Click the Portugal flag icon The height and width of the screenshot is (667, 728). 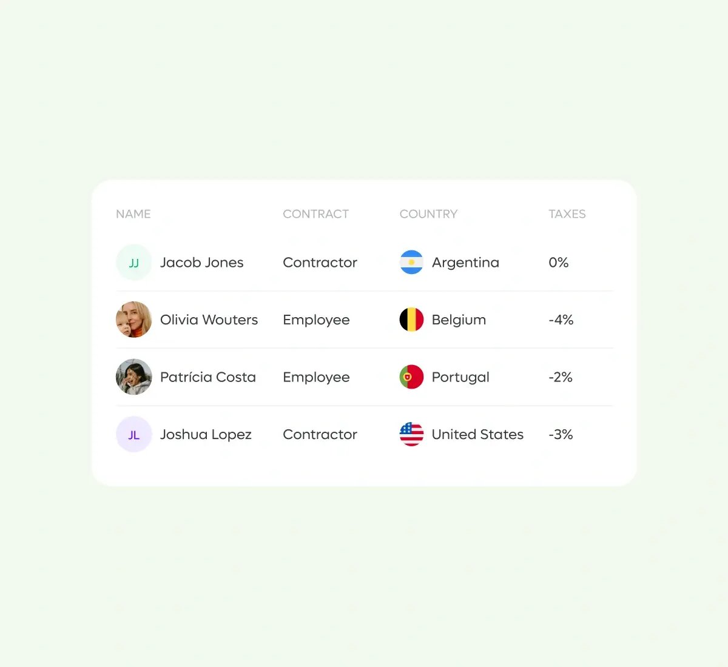pyautogui.click(x=411, y=377)
